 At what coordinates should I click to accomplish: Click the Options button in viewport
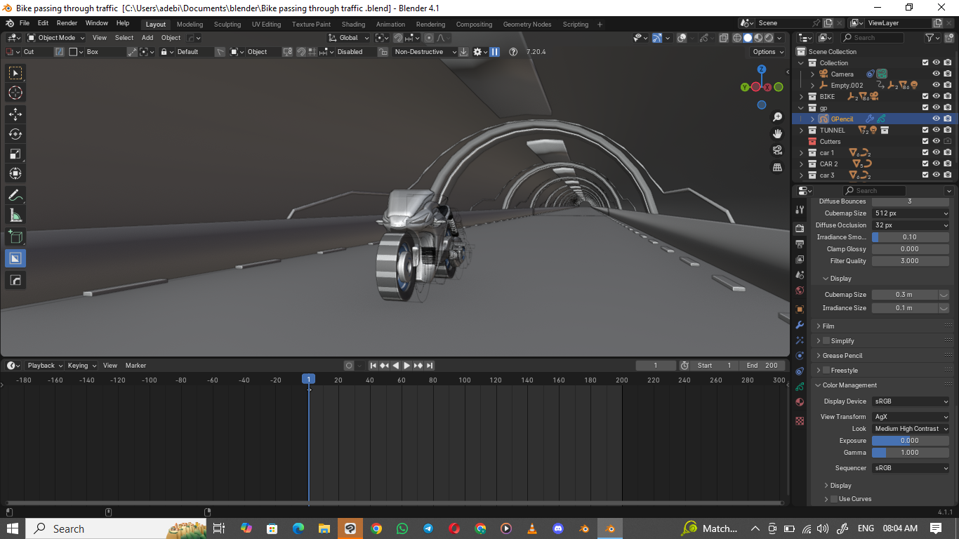click(x=768, y=52)
